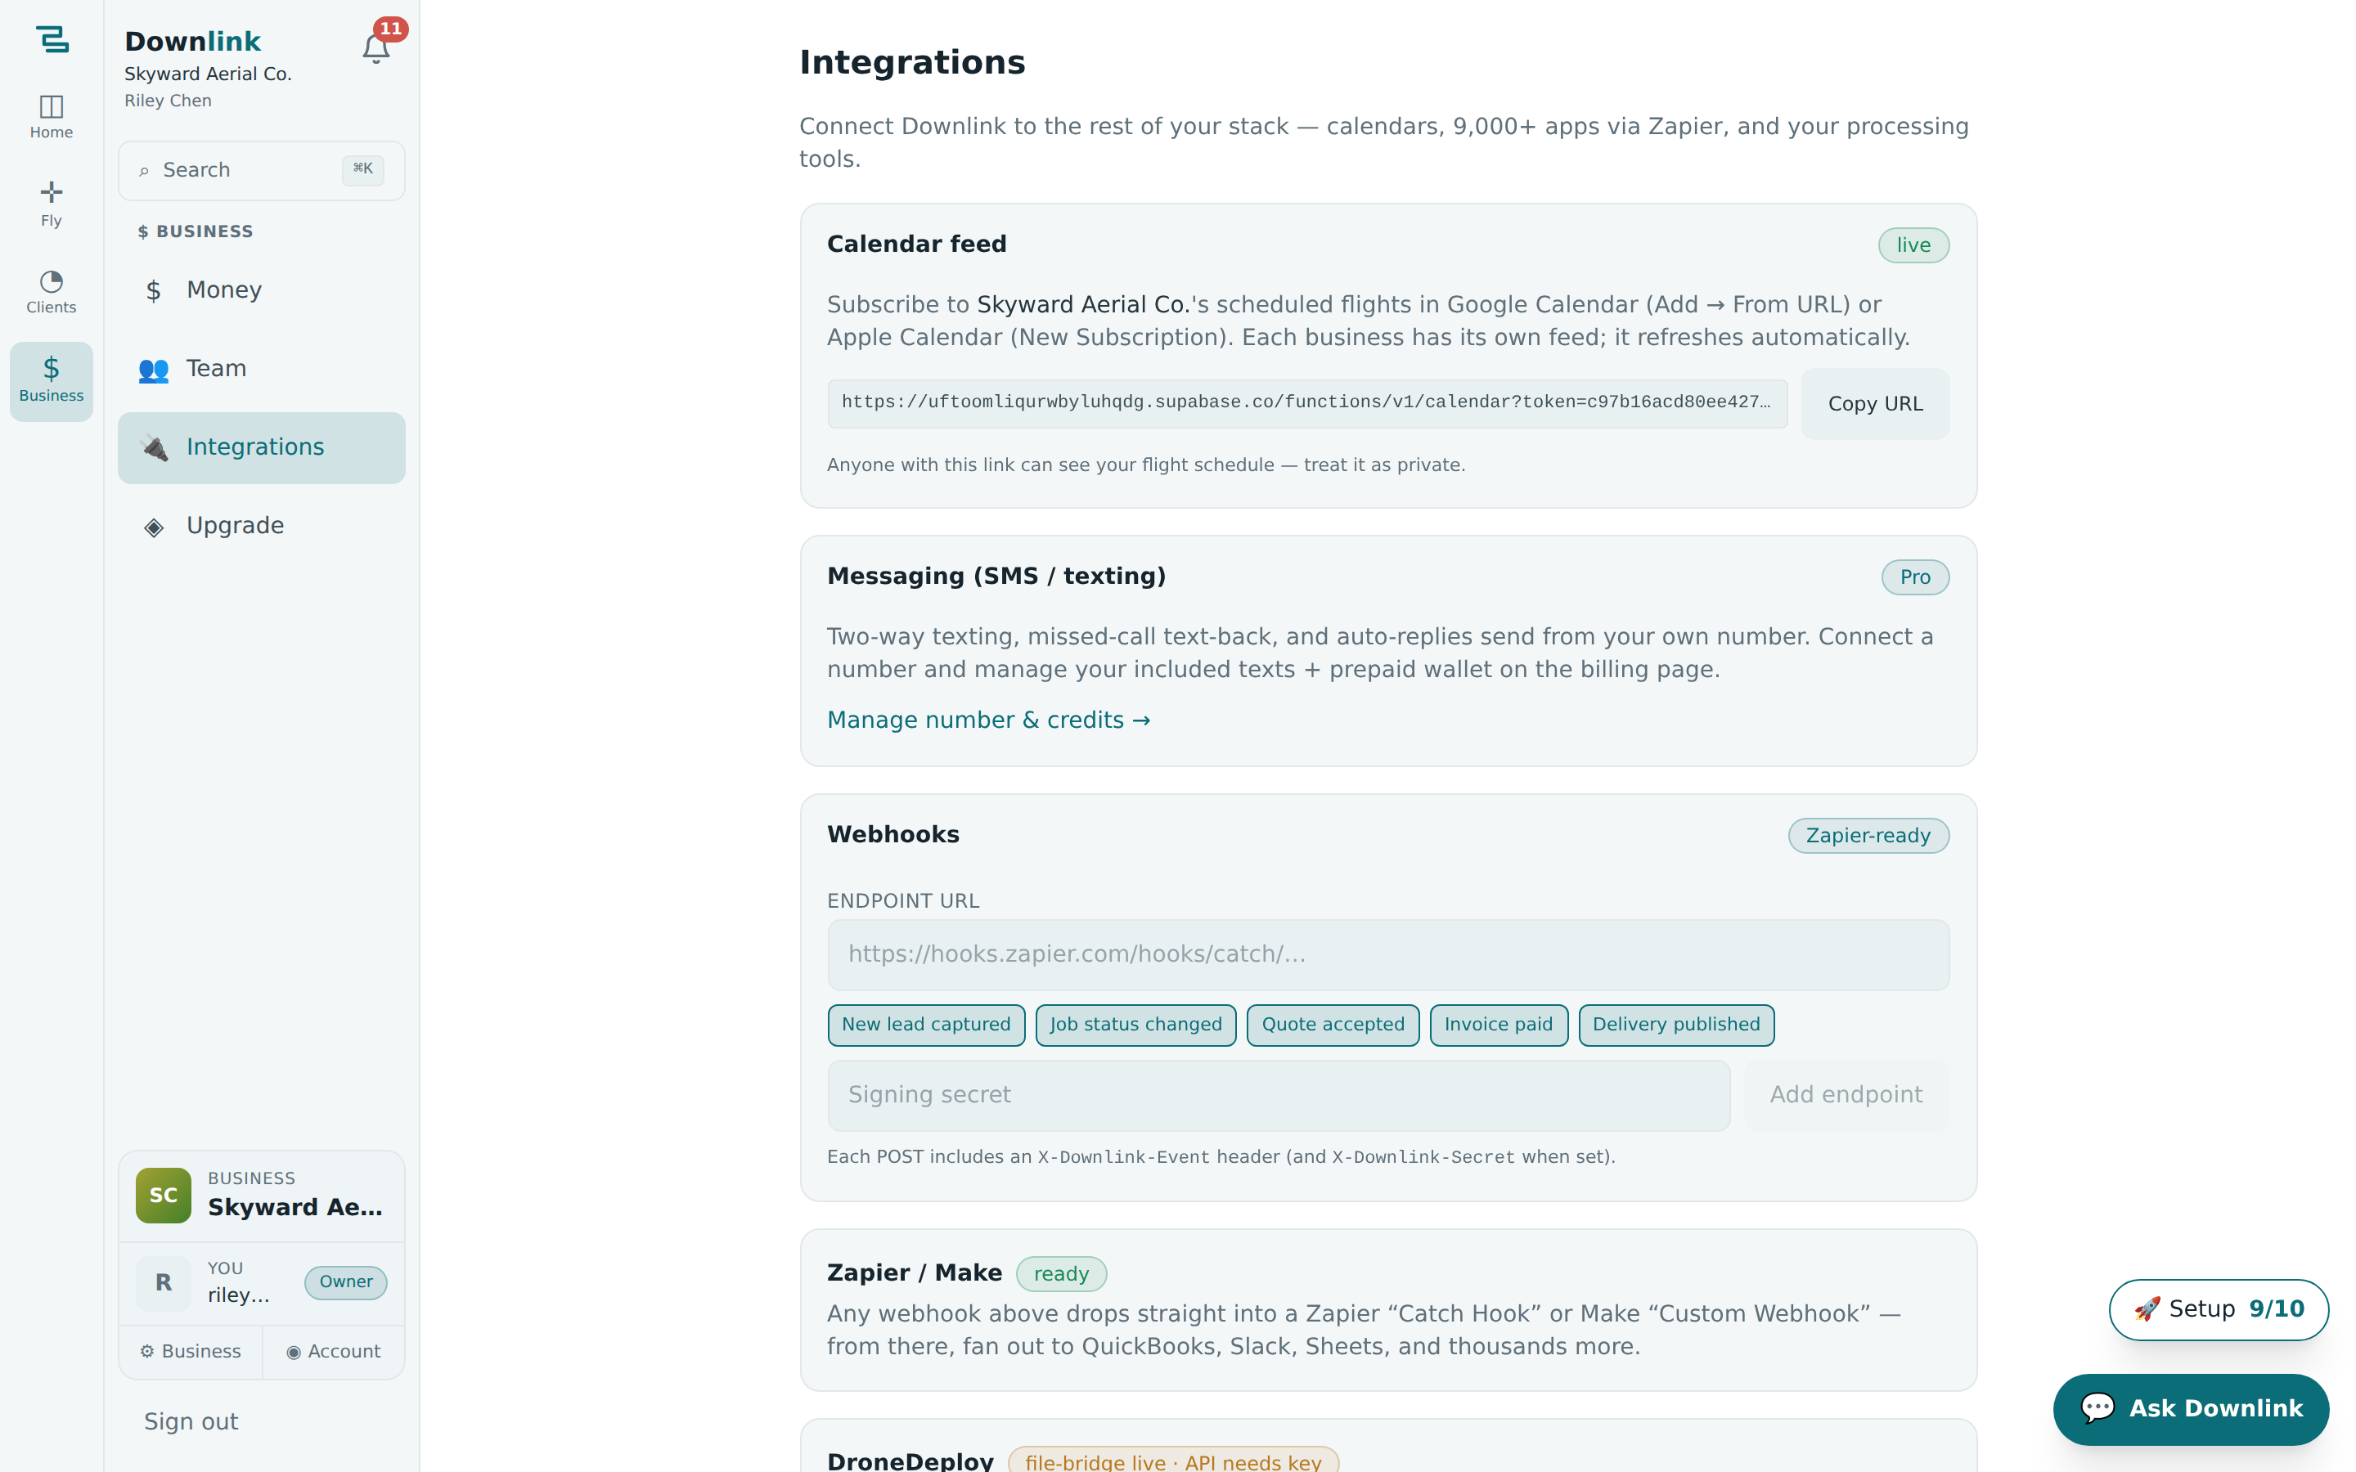Screen dimensions: 2356x1472
Task: Toggle the Job status changed event
Action: pos(1135,1024)
